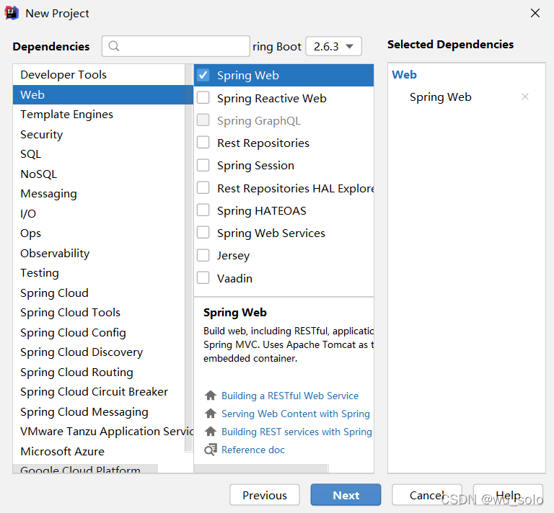Open the Spring Cloud Discovery category
Image resolution: width=554 pixels, height=513 pixels.
tap(99, 352)
